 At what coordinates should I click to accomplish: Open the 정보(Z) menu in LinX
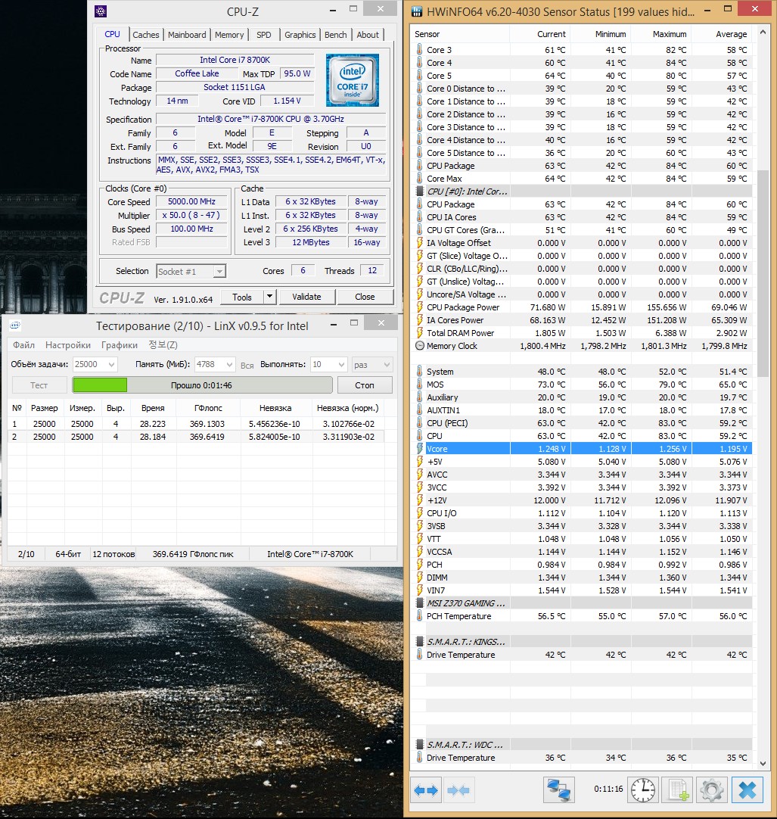163,344
